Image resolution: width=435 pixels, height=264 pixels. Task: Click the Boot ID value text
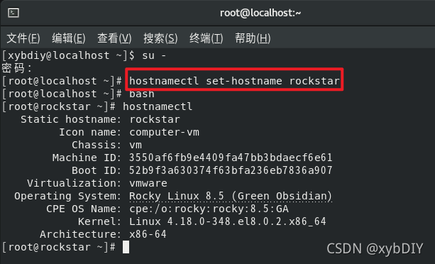pyautogui.click(x=231, y=170)
